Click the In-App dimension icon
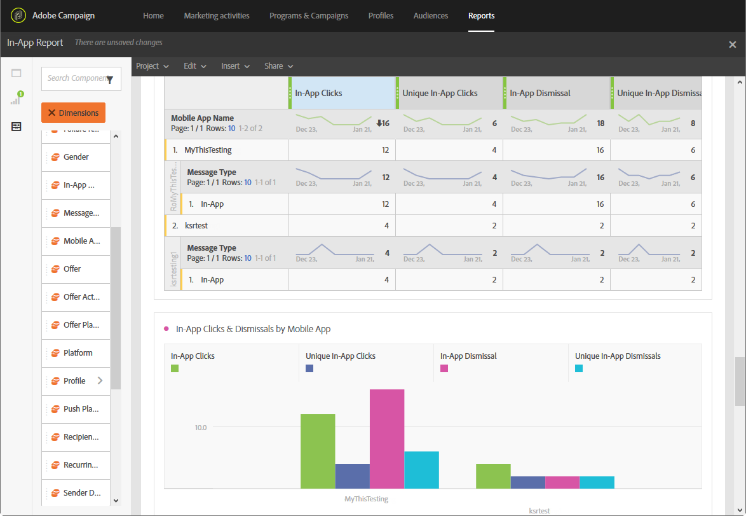 tap(55, 185)
